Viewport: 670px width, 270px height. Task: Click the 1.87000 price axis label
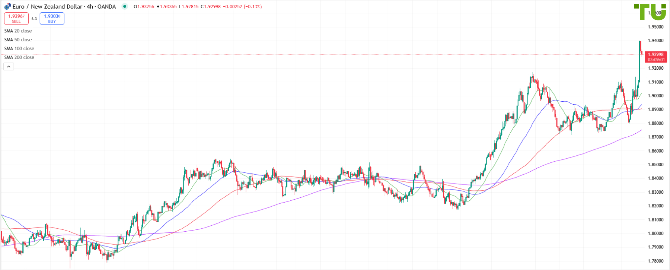pos(656,137)
